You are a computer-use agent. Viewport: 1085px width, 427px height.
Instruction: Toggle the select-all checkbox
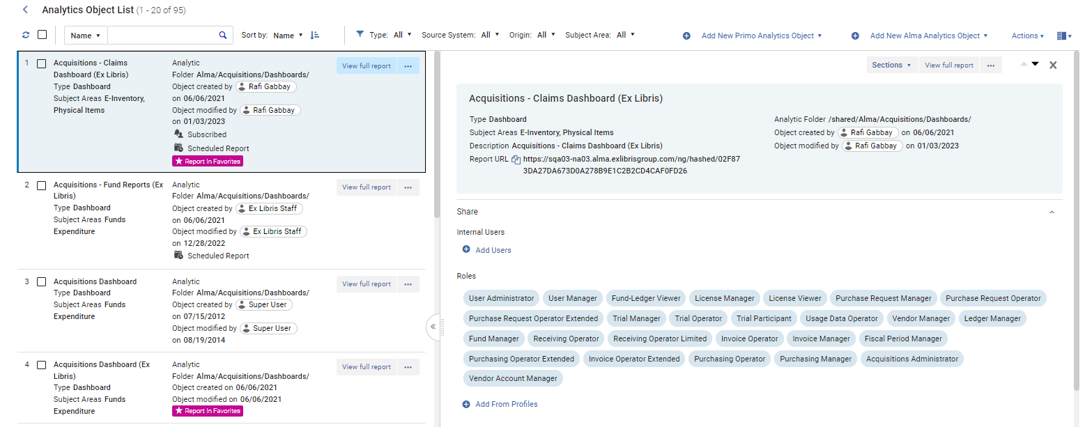point(42,34)
